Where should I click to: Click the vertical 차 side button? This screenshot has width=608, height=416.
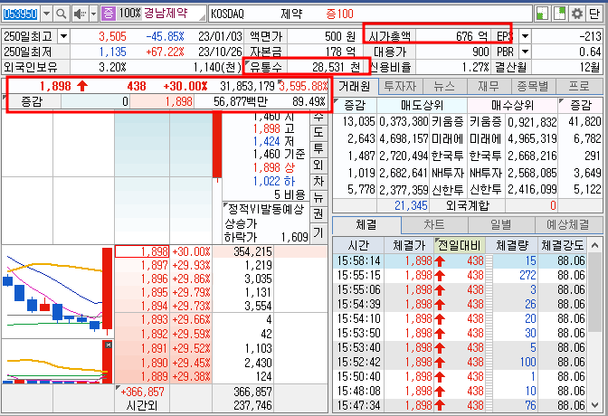pos(318,182)
